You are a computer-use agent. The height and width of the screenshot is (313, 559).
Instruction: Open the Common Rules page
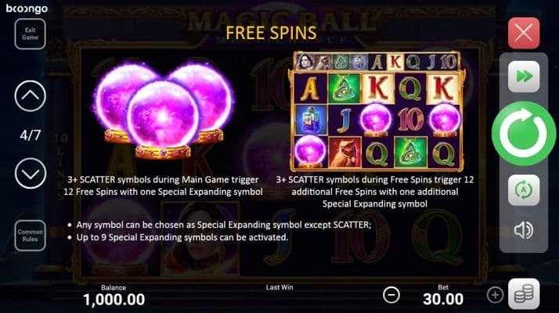31,236
